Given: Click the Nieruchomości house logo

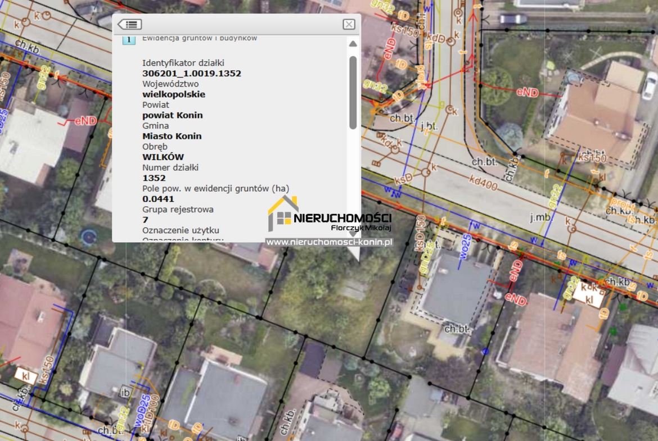Looking at the screenshot, I should pos(283,213).
